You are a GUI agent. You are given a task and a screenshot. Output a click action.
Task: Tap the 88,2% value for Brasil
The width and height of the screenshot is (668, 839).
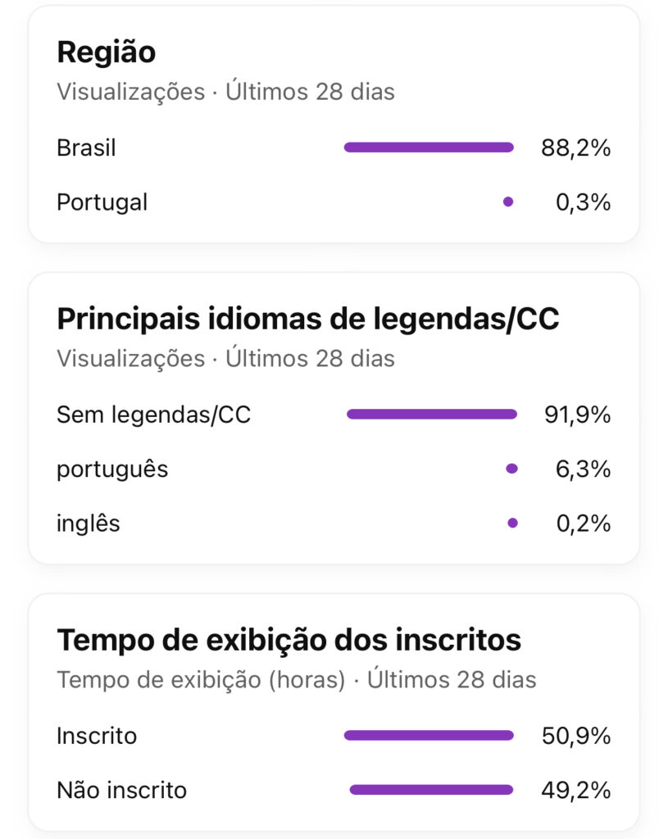[x=575, y=148]
